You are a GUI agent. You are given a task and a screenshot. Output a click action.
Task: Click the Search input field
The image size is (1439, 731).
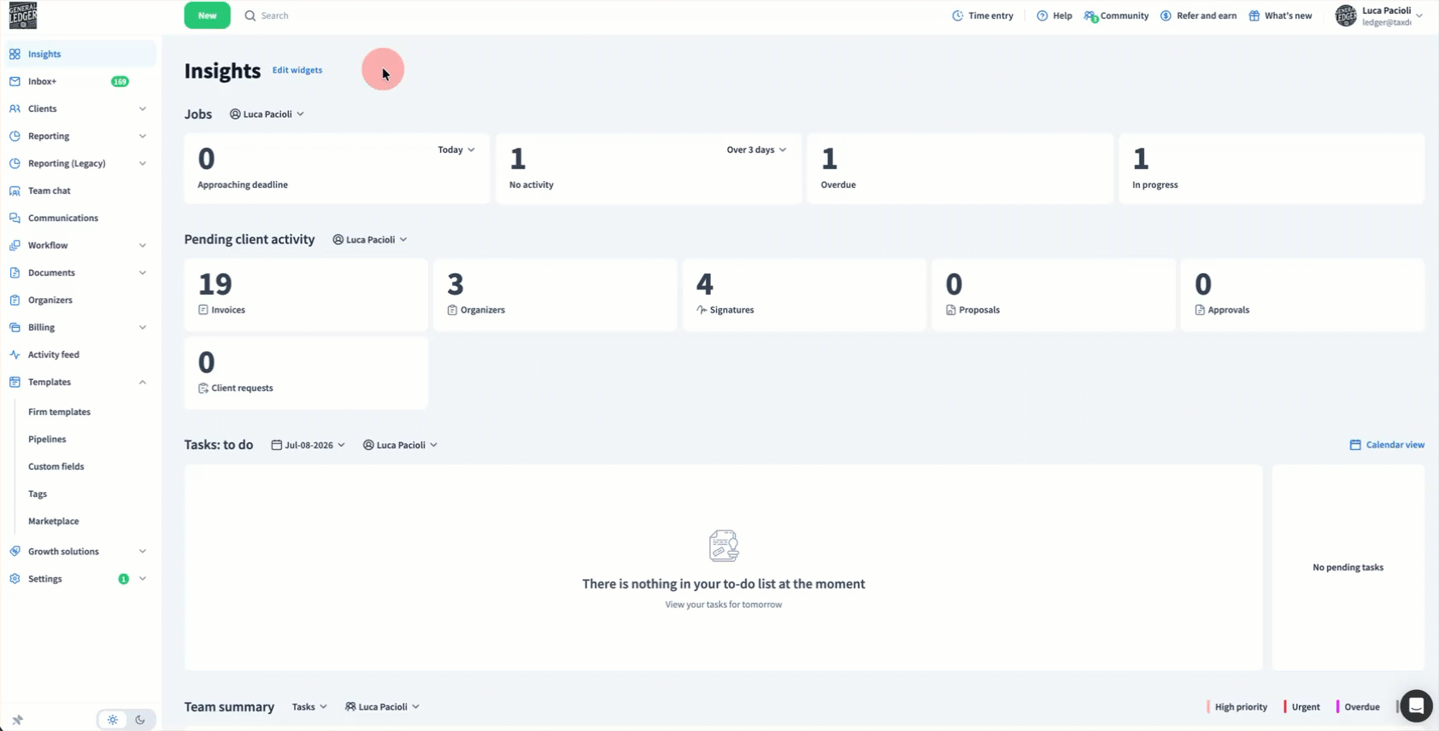(274, 15)
